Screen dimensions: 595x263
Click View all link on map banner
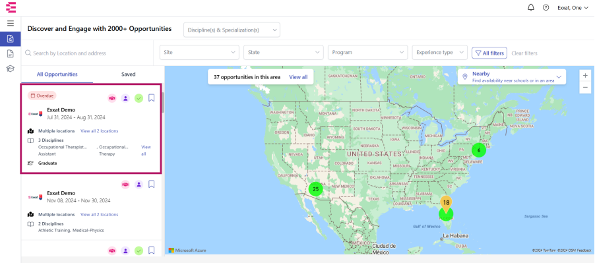pyautogui.click(x=298, y=77)
